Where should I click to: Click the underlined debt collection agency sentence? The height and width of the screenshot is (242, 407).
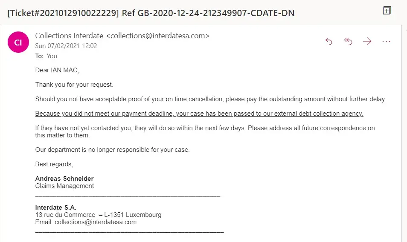tap(199, 114)
